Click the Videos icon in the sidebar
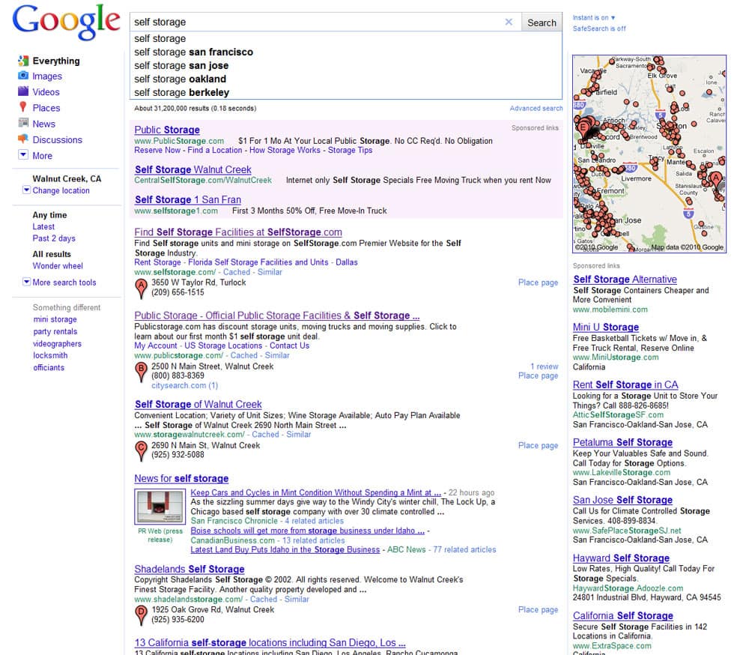This screenshot has width=749, height=655. [23, 91]
